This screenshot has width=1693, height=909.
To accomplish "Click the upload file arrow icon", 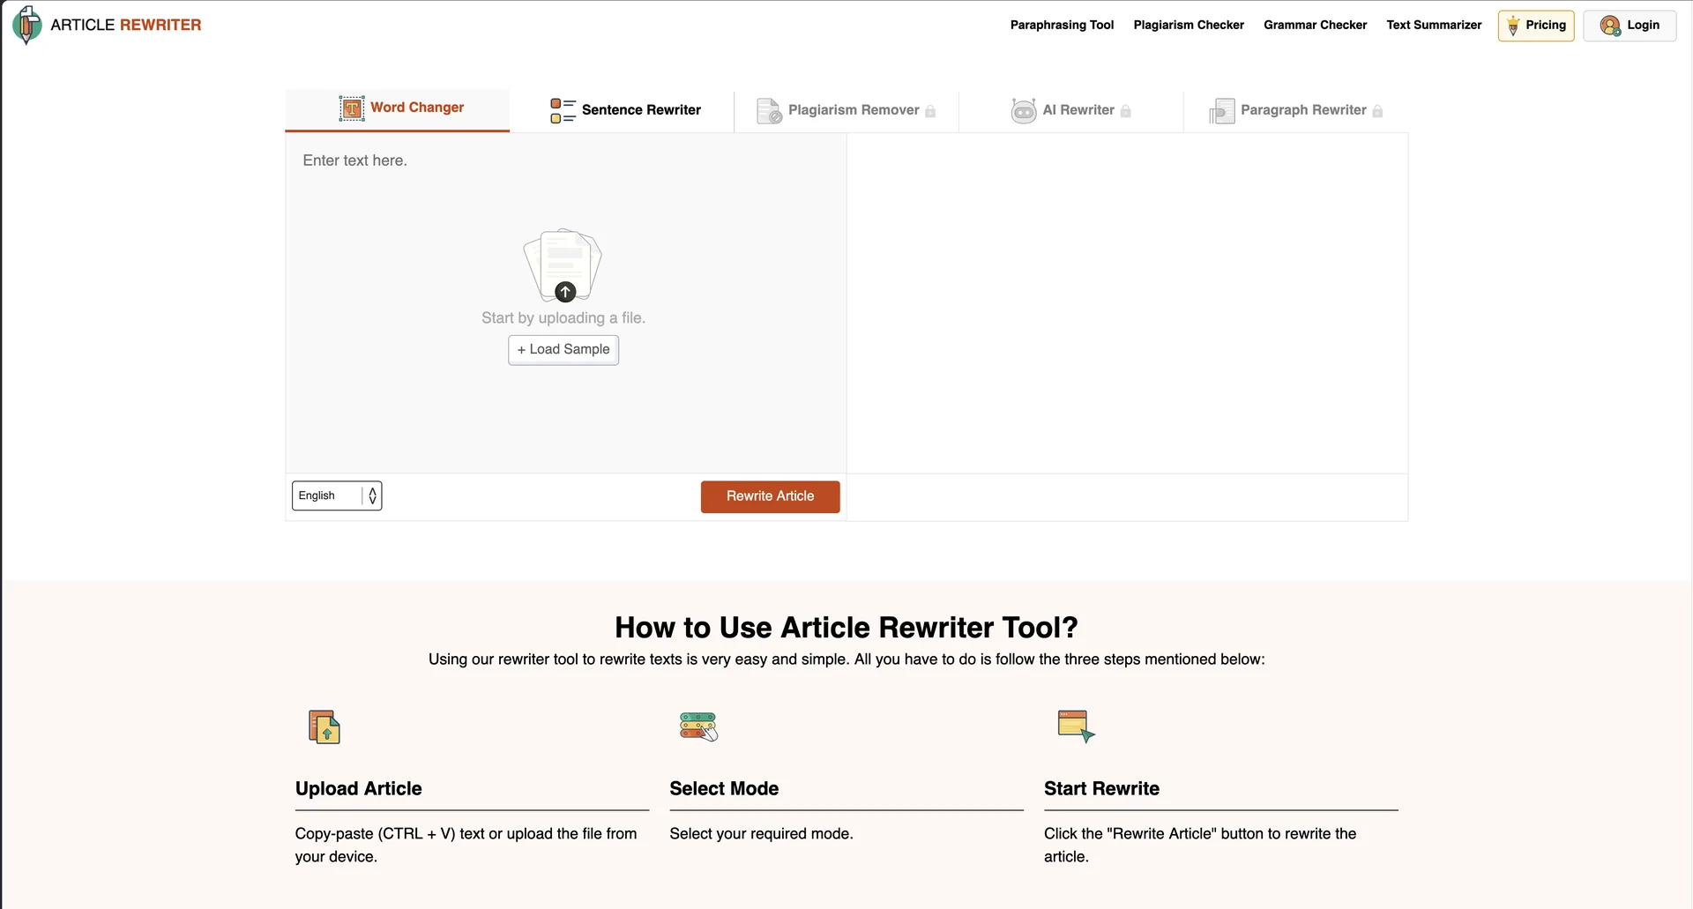I will pos(565,292).
